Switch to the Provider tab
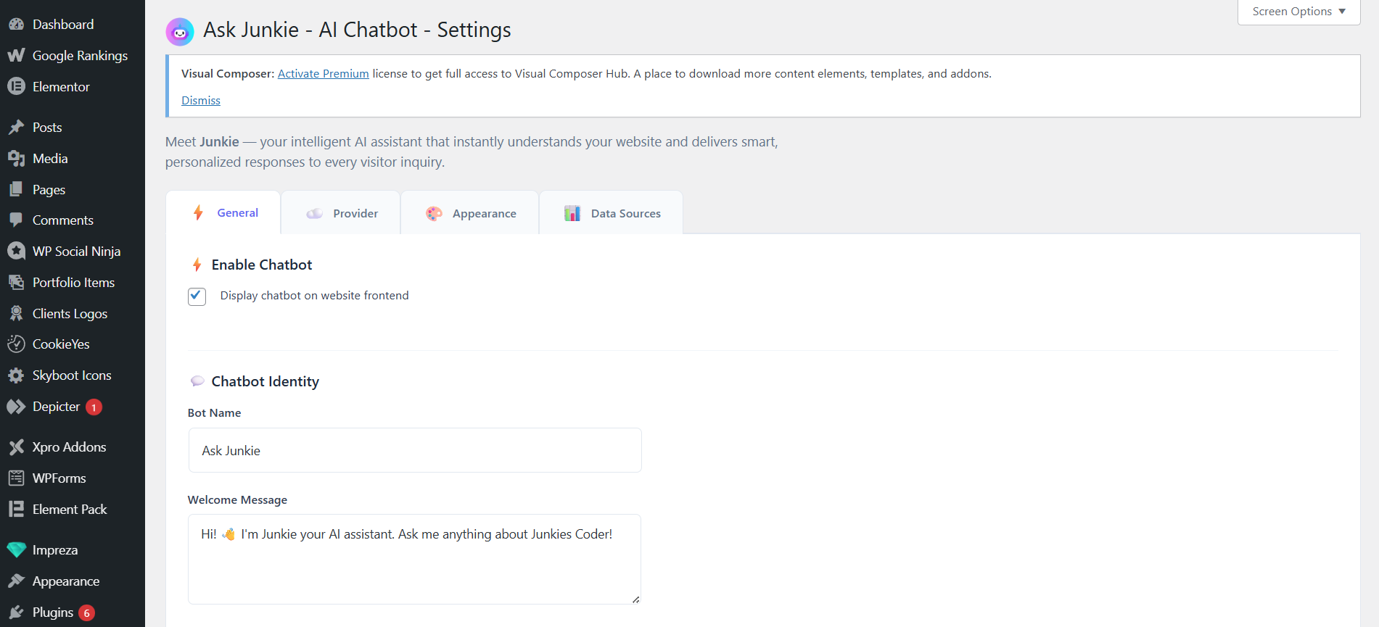The height and width of the screenshot is (627, 1379). 342,214
